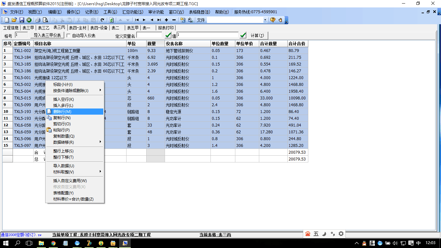
Task: Select cell TXL5-097 in row 15
Action: click(23, 146)
